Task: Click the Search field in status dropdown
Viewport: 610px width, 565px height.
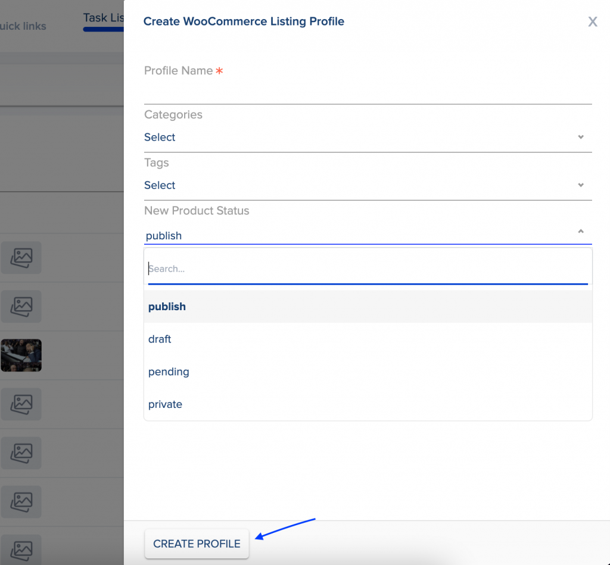Action: pyautogui.click(x=368, y=269)
